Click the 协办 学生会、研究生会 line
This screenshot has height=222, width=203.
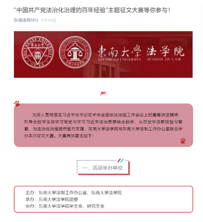tap(65, 206)
